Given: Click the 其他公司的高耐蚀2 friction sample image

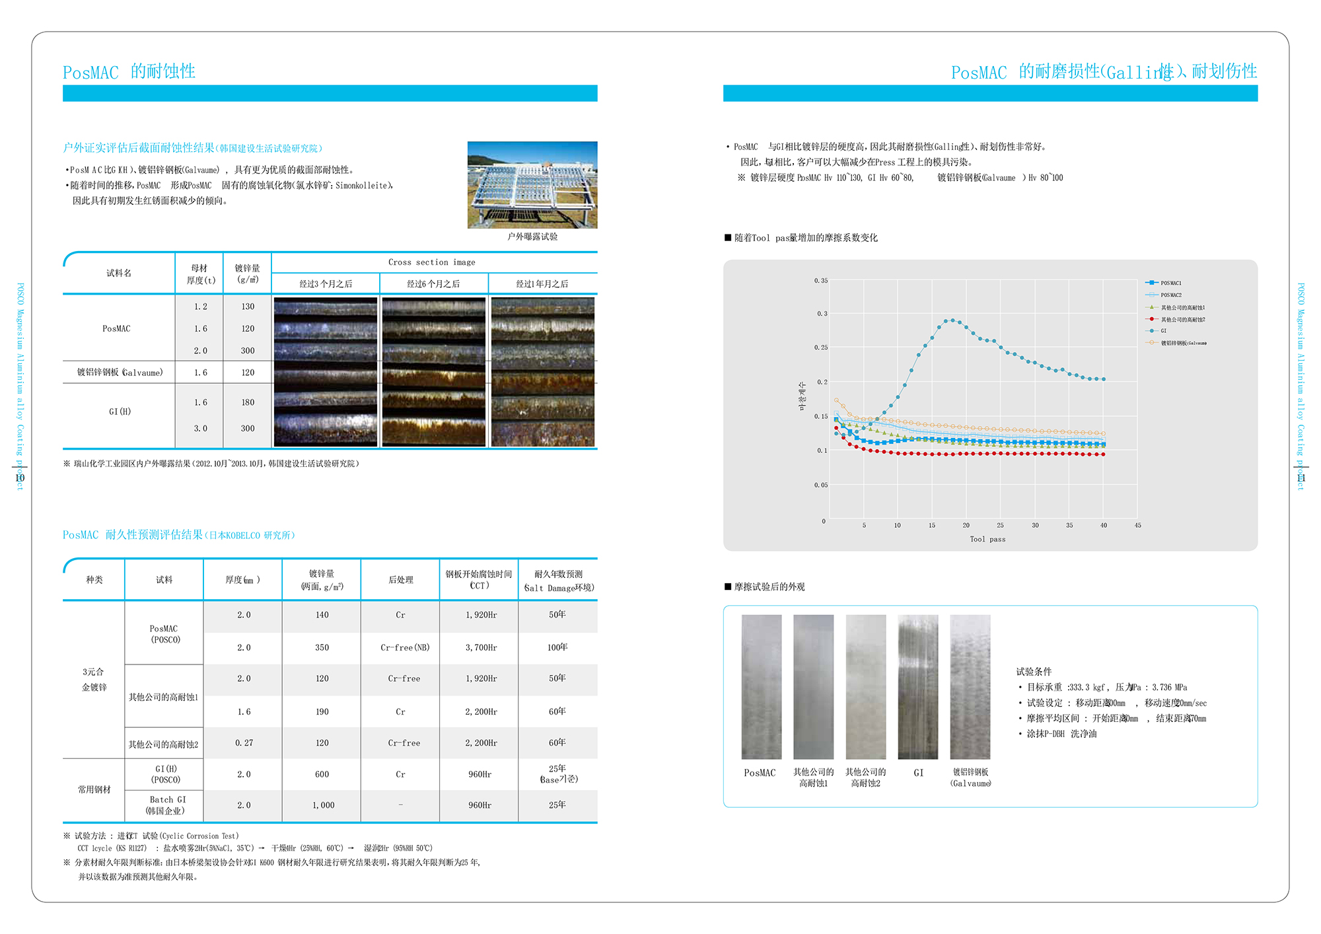Looking at the screenshot, I should [x=866, y=687].
